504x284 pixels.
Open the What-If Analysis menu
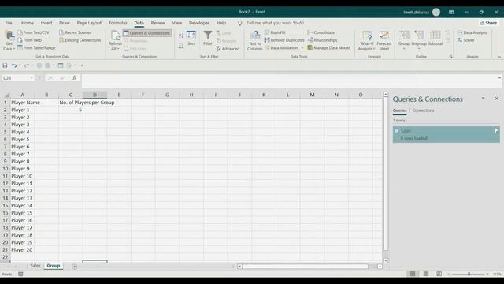pos(367,40)
